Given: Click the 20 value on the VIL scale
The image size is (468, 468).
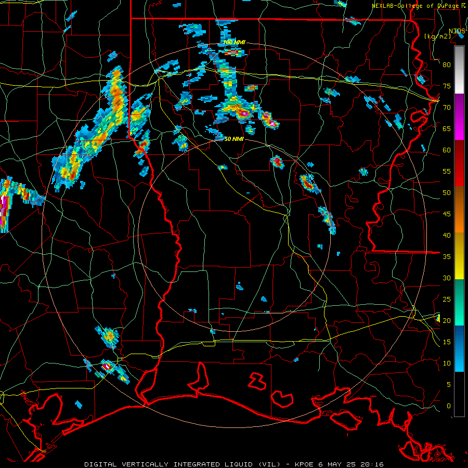Looking at the screenshot, I should (x=447, y=321).
